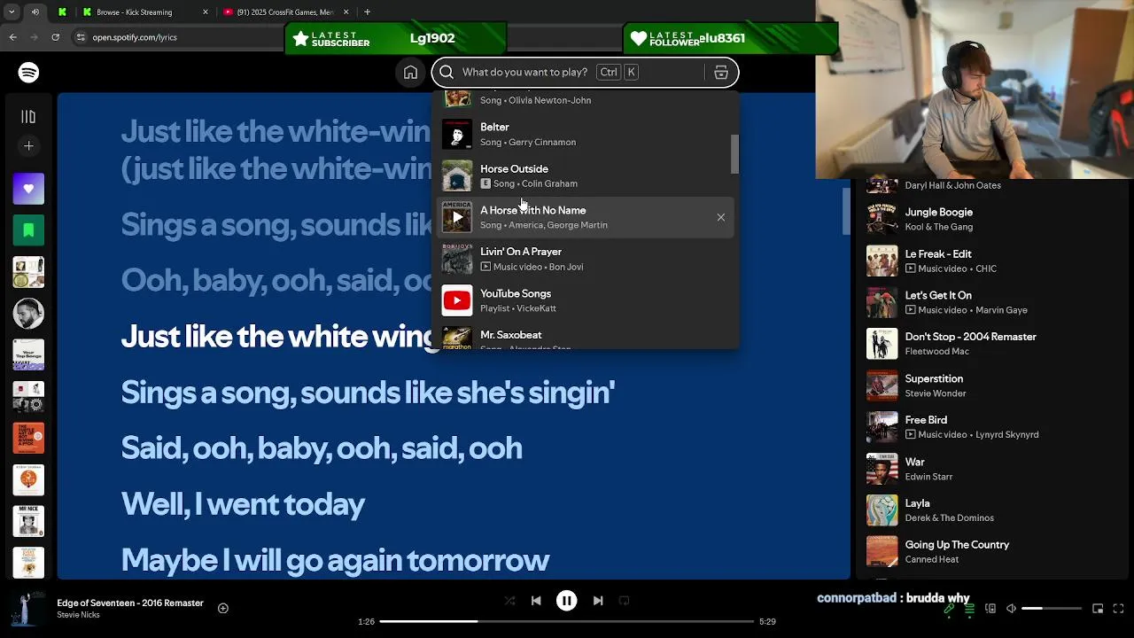This screenshot has height=638, width=1134.
Task: Create a new playlist with plus button
Action: coord(28,145)
